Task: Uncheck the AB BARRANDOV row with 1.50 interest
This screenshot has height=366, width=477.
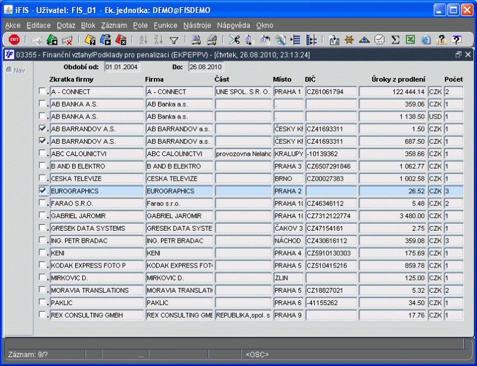Action: tap(42, 128)
